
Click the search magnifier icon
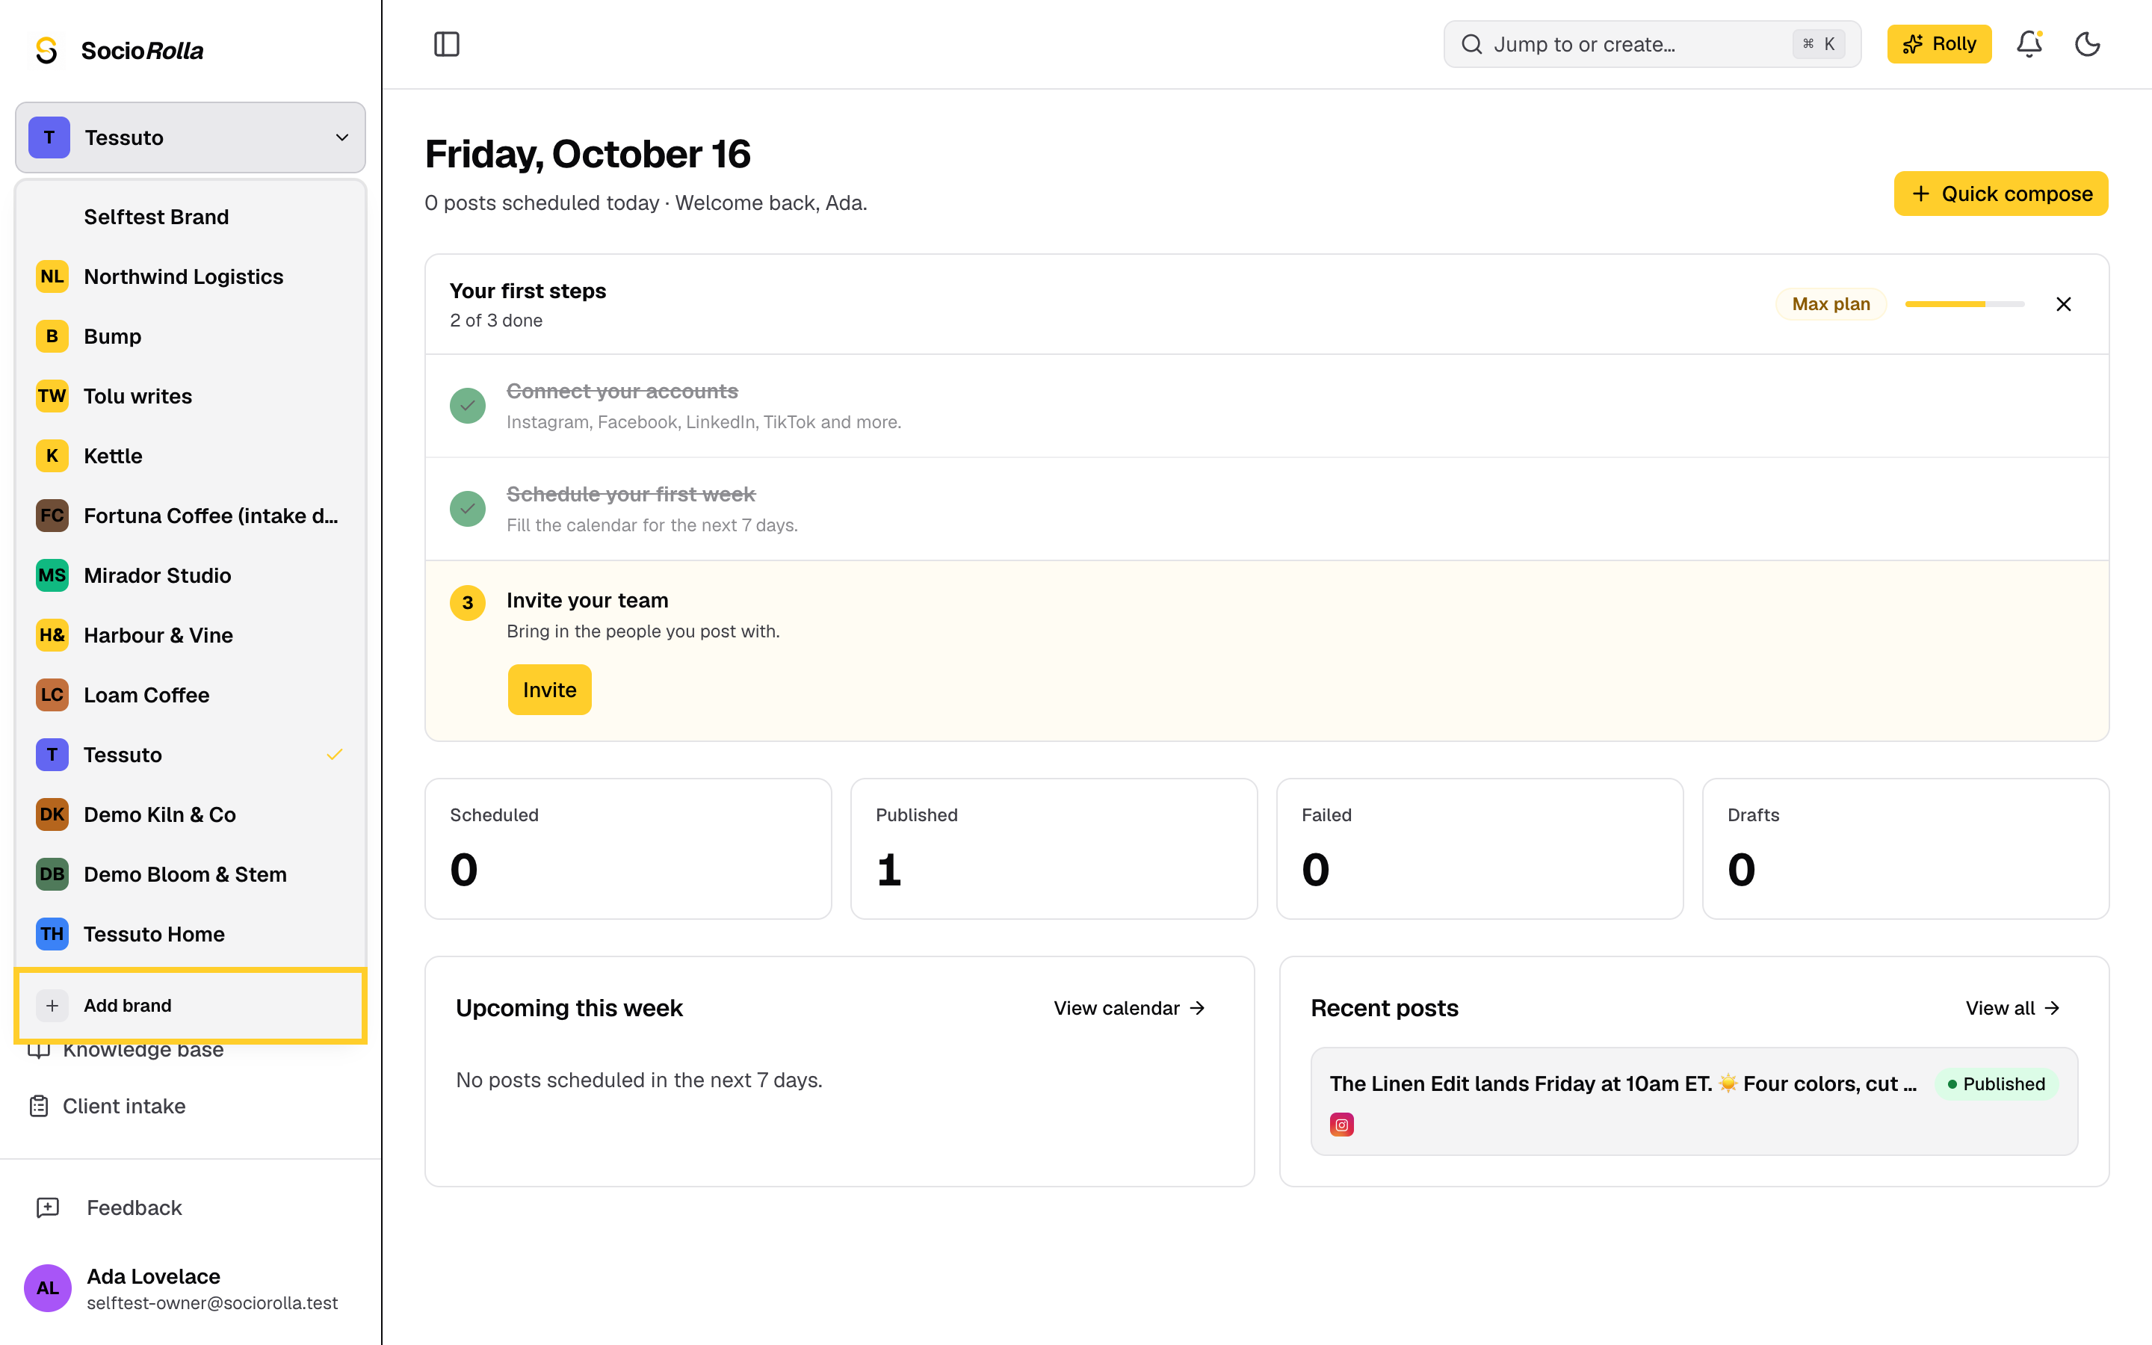click(1472, 45)
